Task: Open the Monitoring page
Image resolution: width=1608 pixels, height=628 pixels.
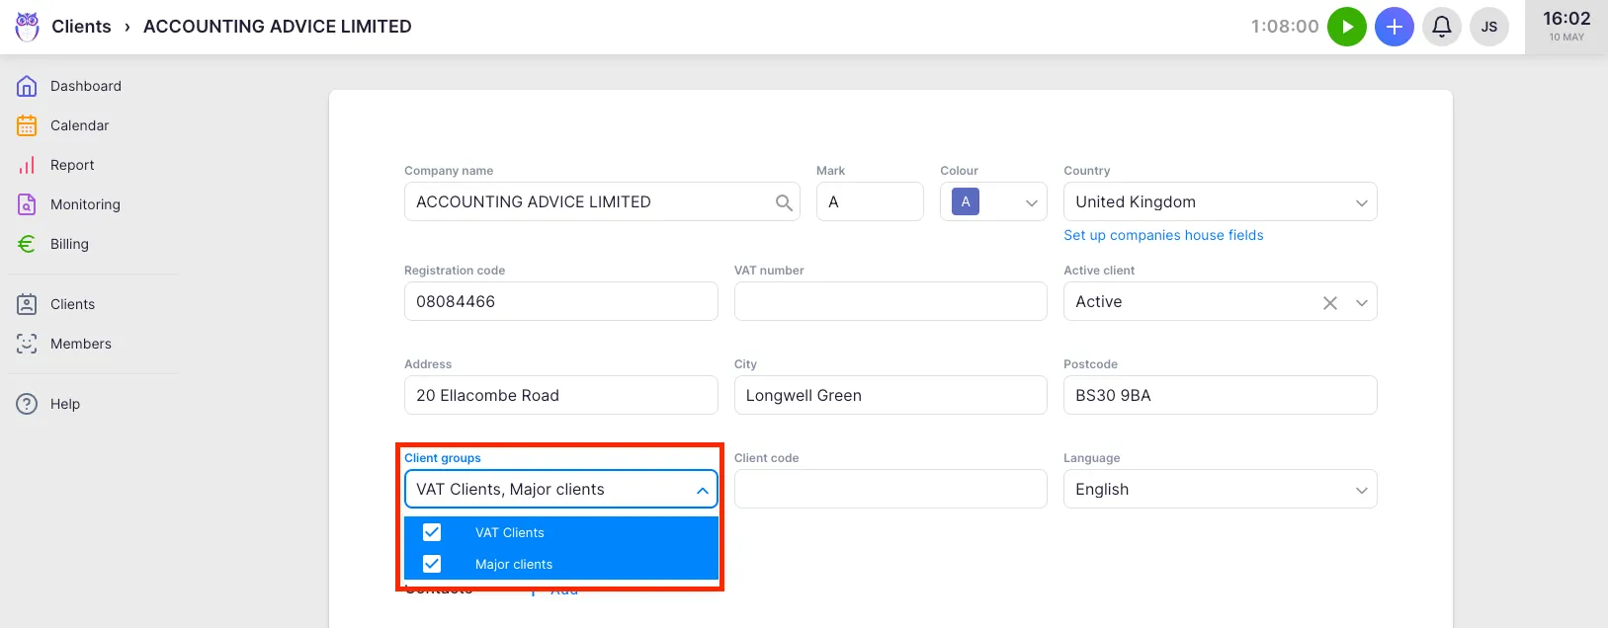Action: tap(85, 204)
